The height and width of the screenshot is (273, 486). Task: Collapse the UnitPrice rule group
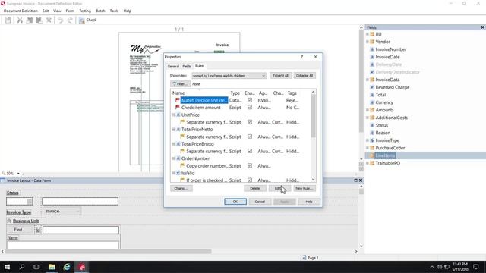tap(173, 115)
